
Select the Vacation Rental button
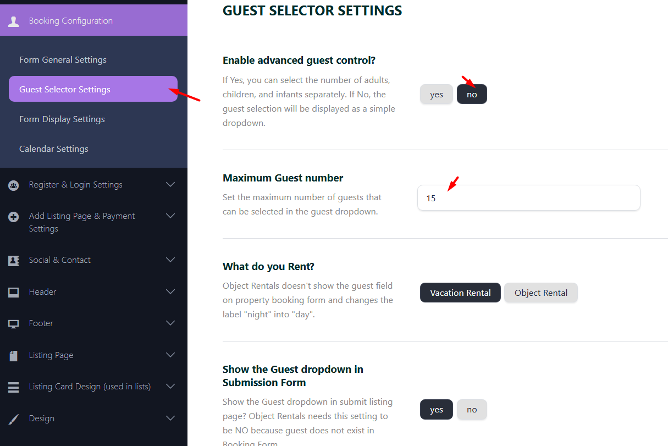[x=460, y=293]
